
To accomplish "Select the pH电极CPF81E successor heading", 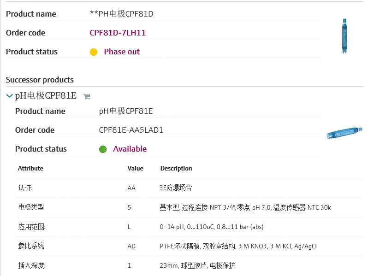I will [46, 96].
